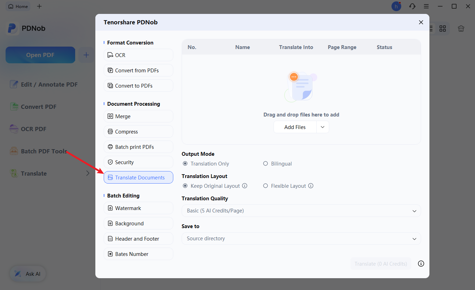Open the hamburger main menu
The width and height of the screenshot is (475, 290).
tap(426, 6)
